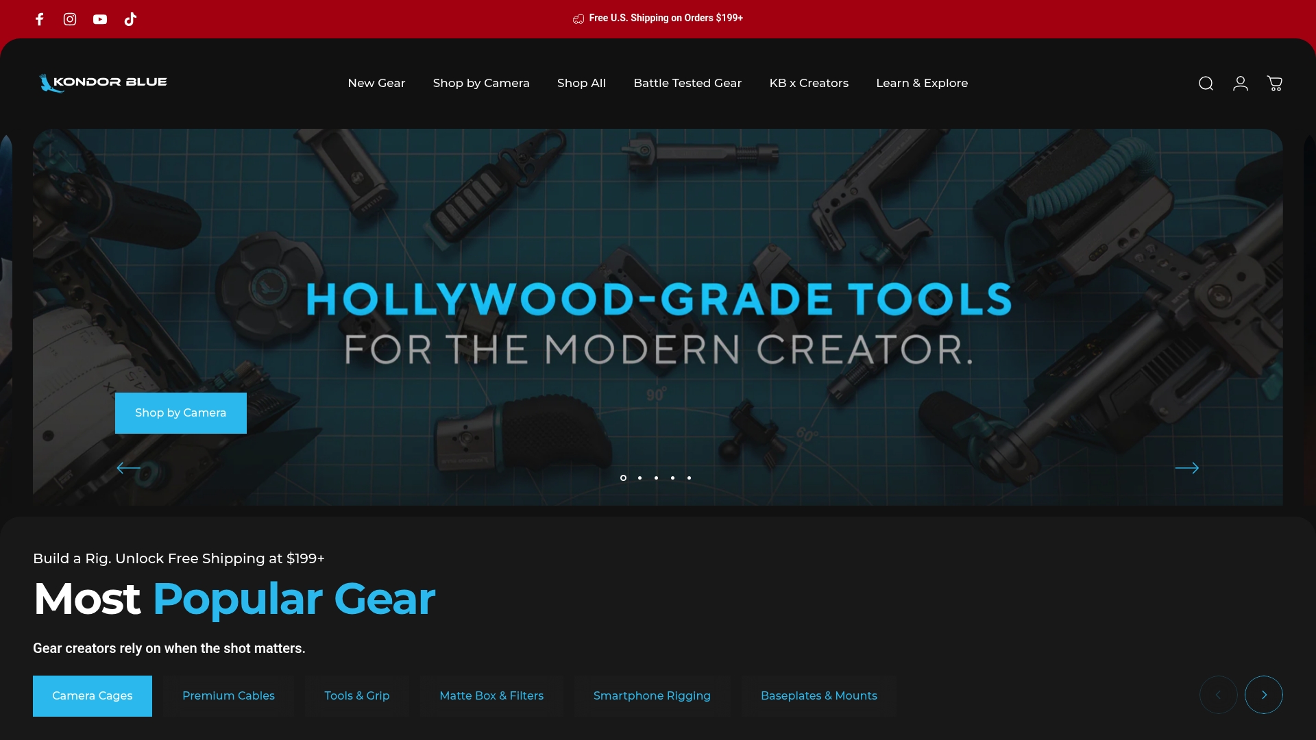This screenshot has height=740, width=1316.
Task: Expand the Battle Tested Gear menu
Action: point(687,83)
